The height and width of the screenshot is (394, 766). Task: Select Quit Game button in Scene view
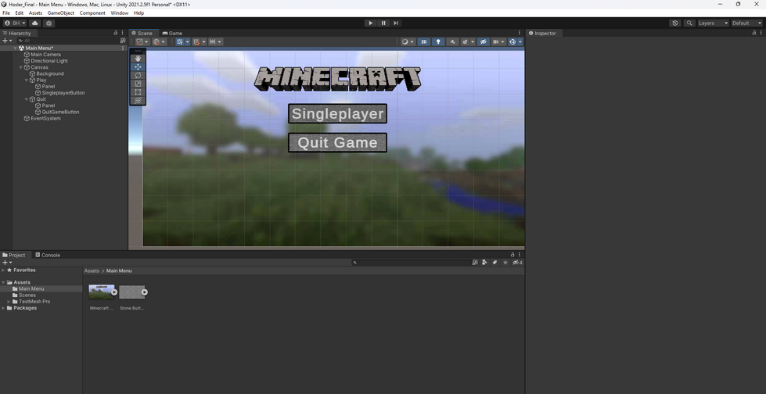click(x=337, y=142)
